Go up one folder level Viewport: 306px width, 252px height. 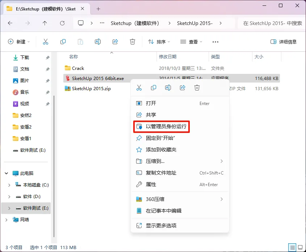(45, 23)
